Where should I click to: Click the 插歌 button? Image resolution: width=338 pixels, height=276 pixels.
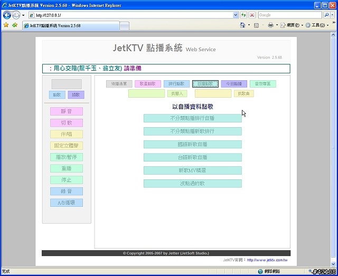[76, 95]
